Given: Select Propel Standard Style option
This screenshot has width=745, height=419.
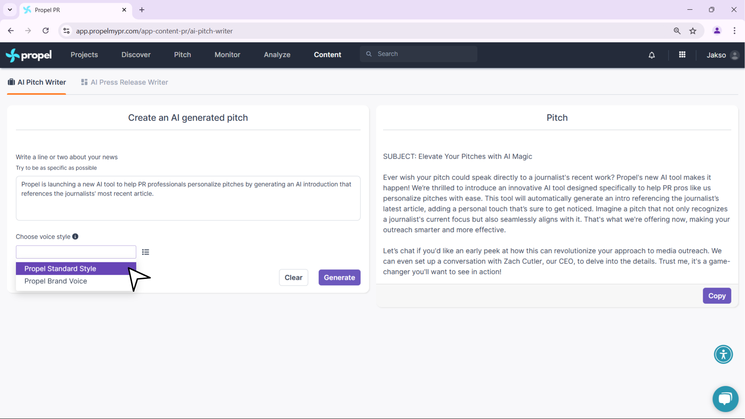Looking at the screenshot, I should pyautogui.click(x=76, y=268).
